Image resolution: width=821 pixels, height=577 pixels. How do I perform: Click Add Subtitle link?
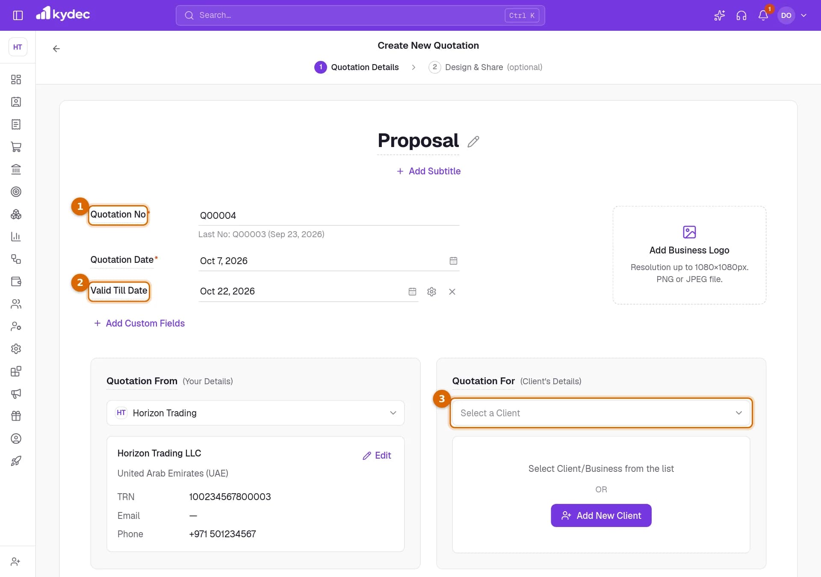(428, 171)
